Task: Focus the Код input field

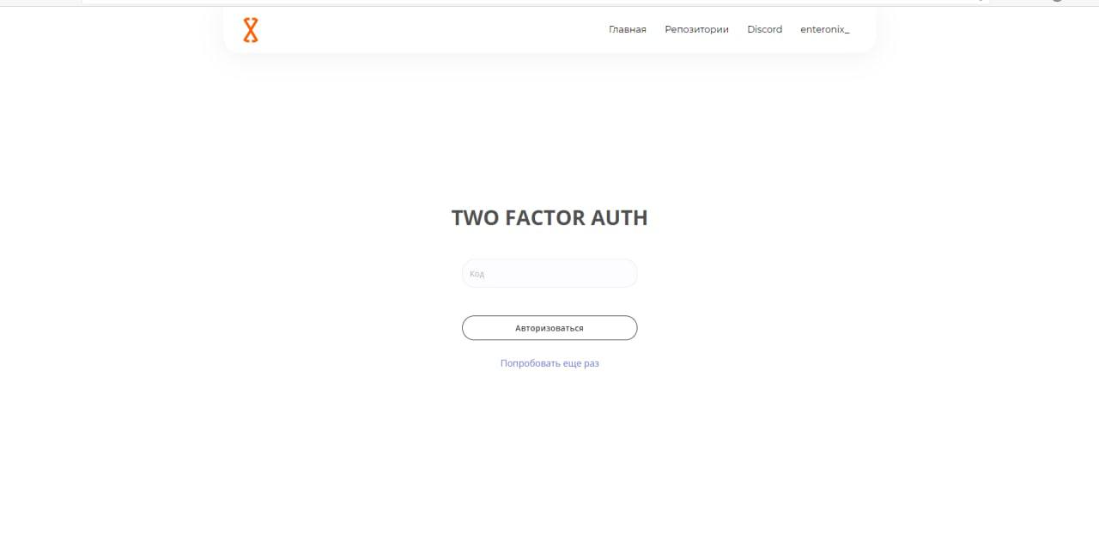Action: point(549,273)
